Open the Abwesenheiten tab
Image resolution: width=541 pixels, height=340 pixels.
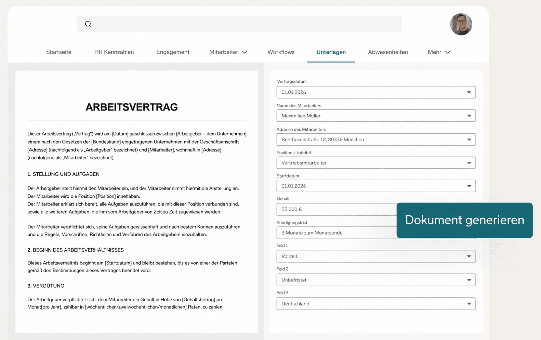(388, 52)
